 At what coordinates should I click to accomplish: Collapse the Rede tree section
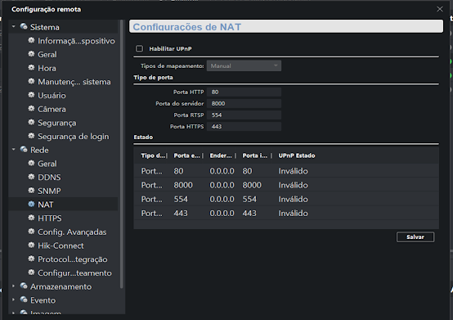pyautogui.click(x=14, y=150)
